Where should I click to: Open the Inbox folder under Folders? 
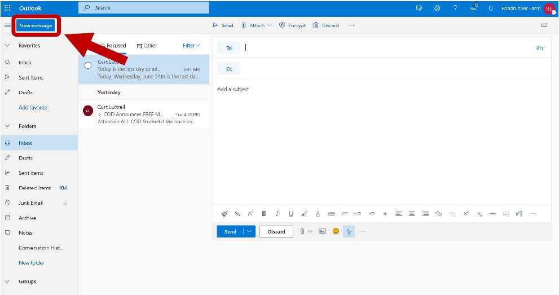[x=39, y=143]
